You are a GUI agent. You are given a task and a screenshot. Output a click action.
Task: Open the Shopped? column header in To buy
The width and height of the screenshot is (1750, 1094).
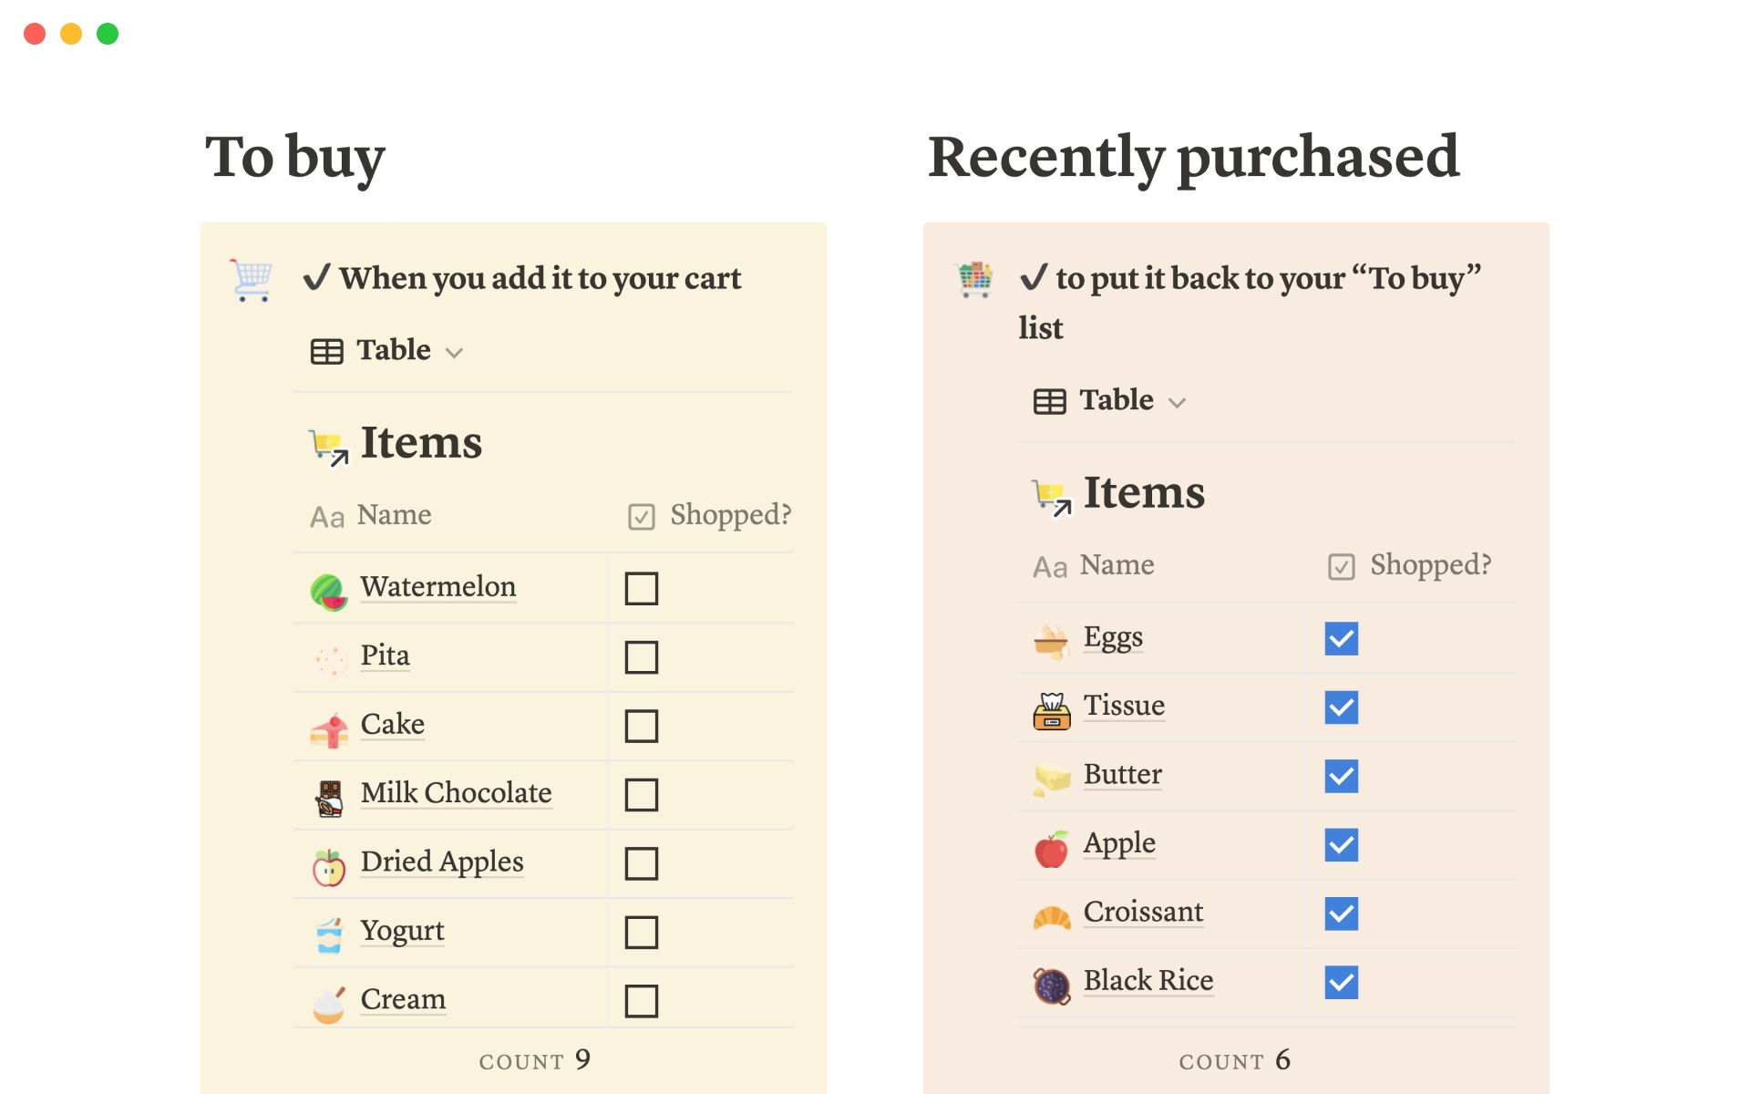coord(710,516)
